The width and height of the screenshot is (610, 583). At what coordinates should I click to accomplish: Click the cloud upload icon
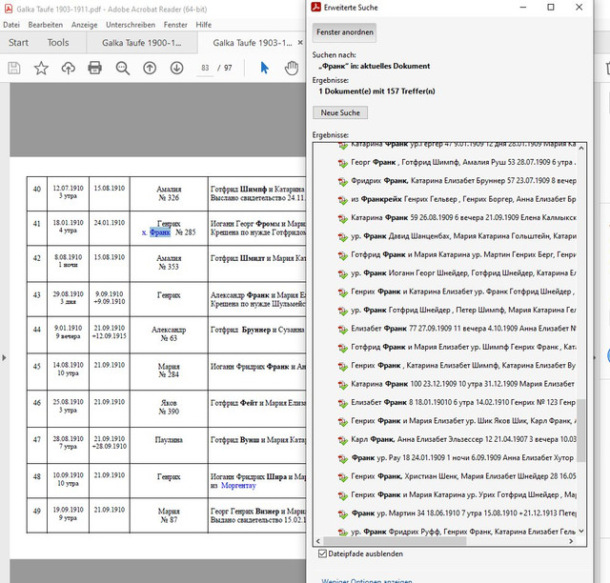[x=68, y=68]
